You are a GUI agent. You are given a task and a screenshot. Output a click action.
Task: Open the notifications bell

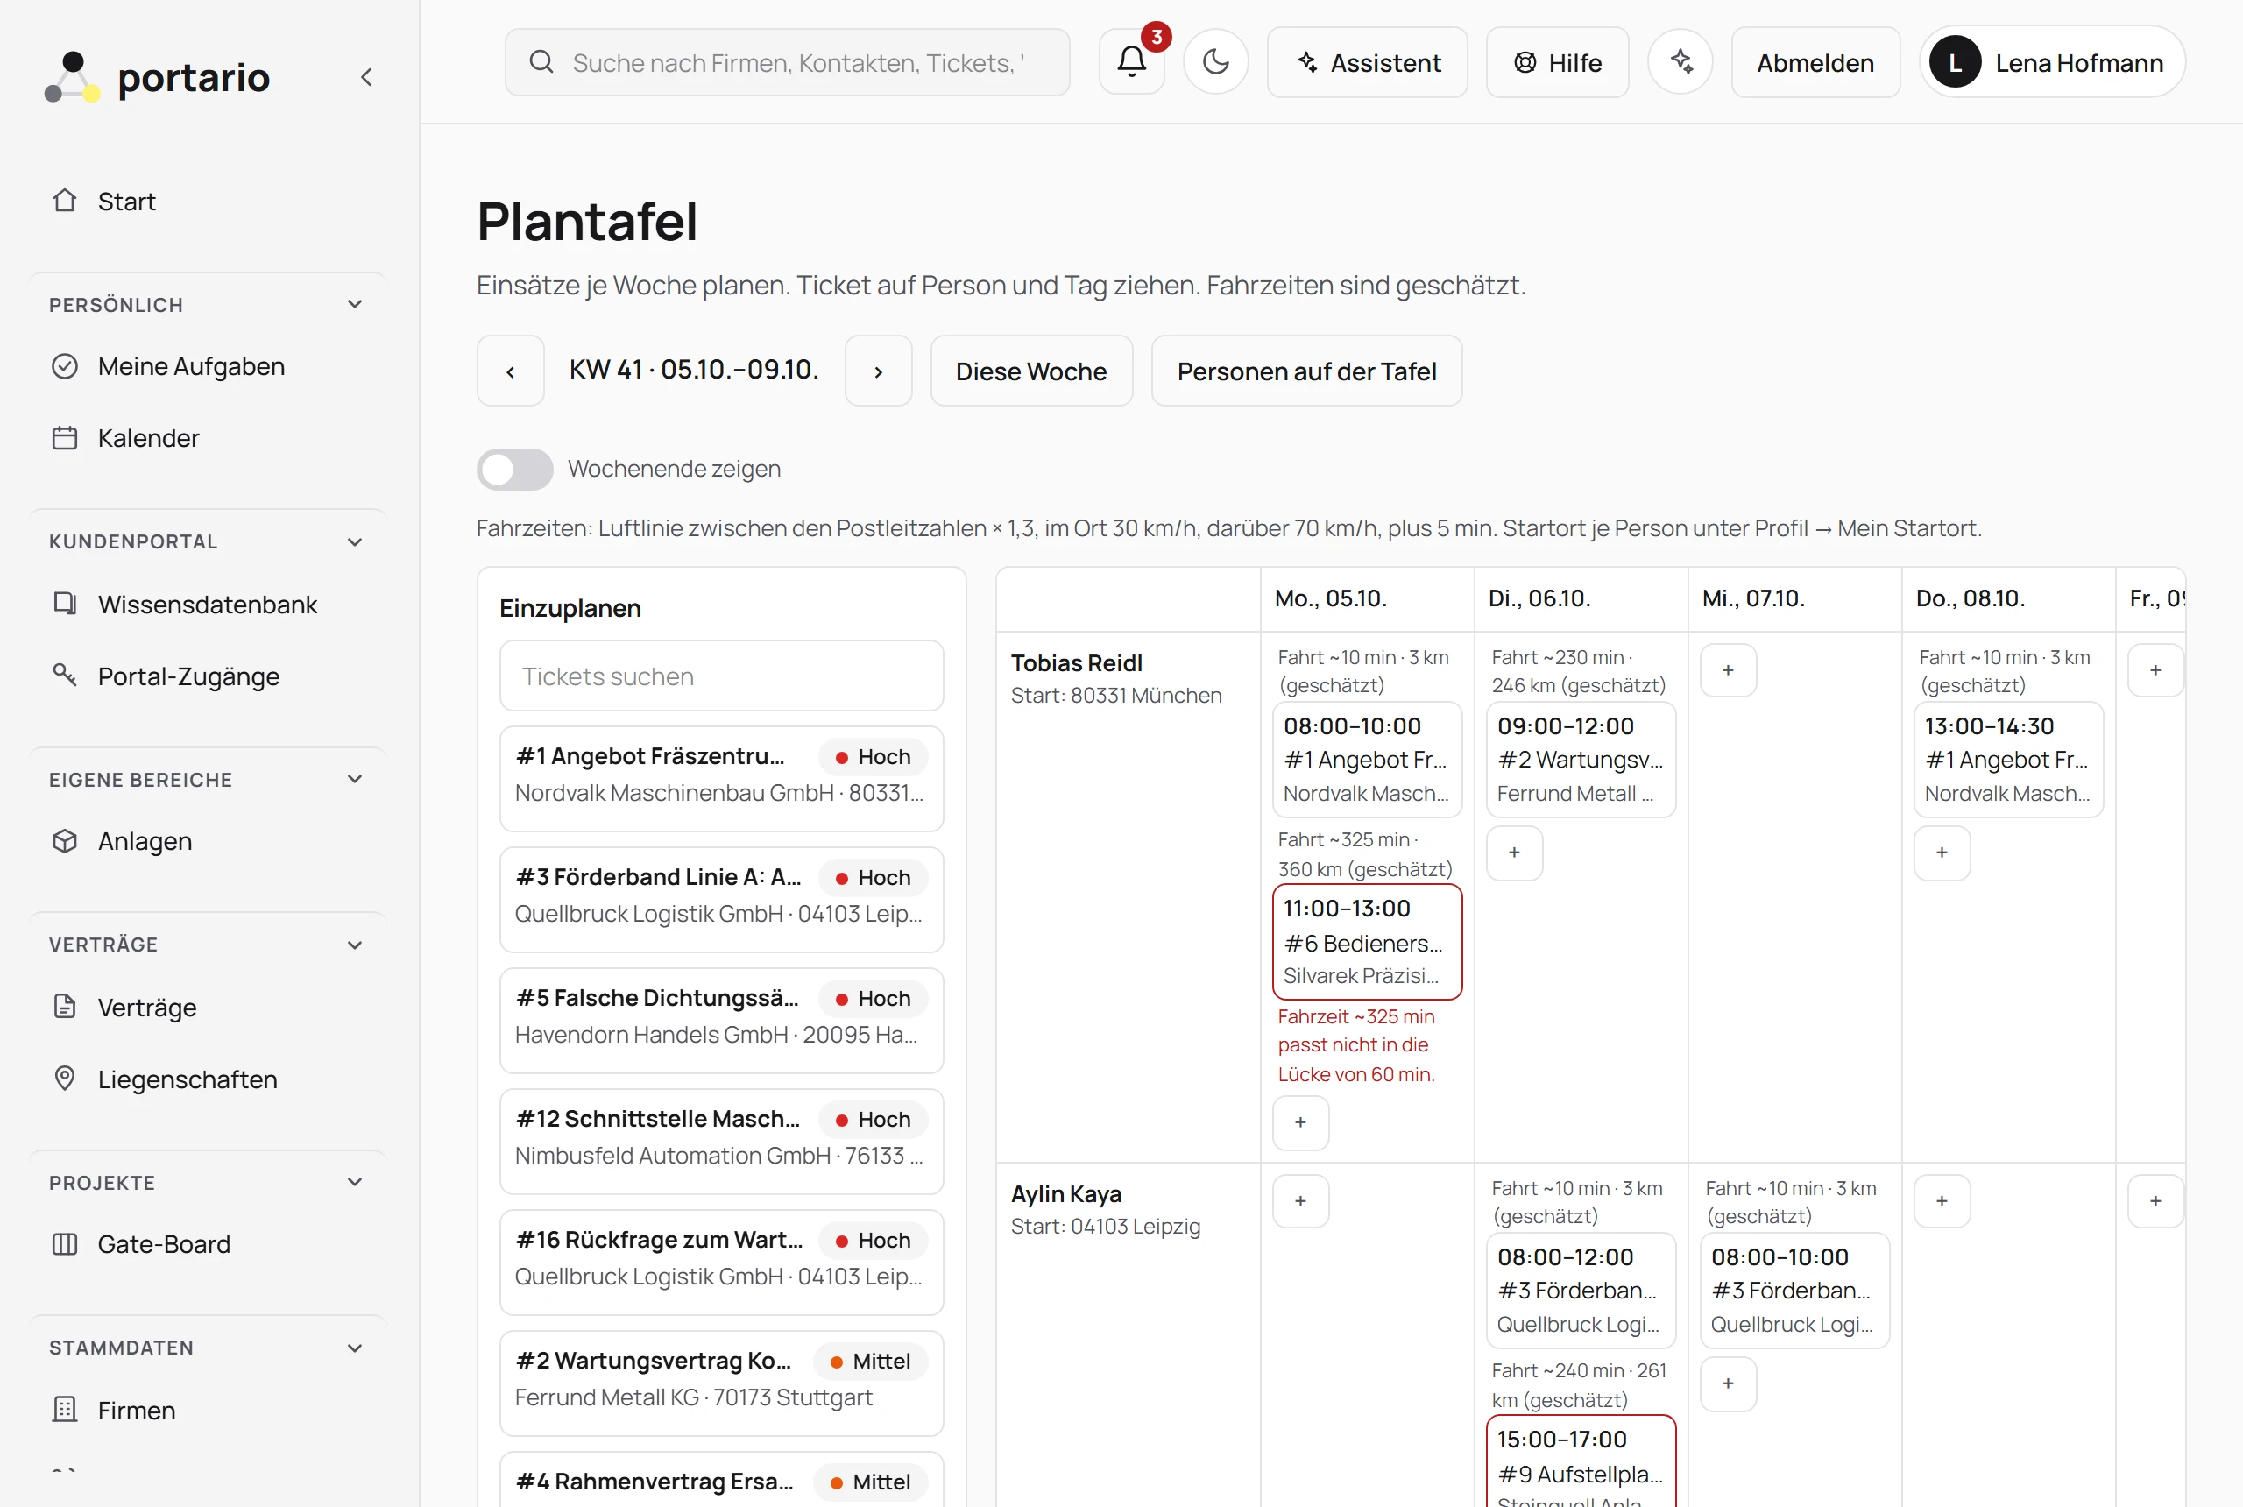click(x=1132, y=62)
